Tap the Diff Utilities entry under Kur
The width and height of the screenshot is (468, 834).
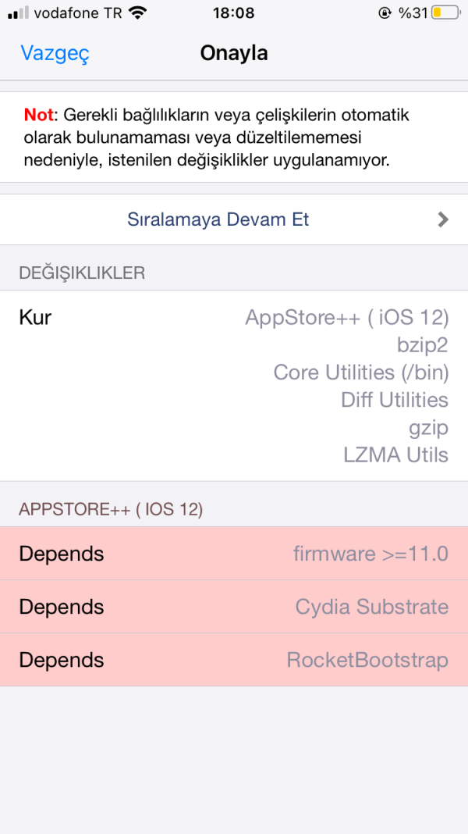[x=394, y=400]
